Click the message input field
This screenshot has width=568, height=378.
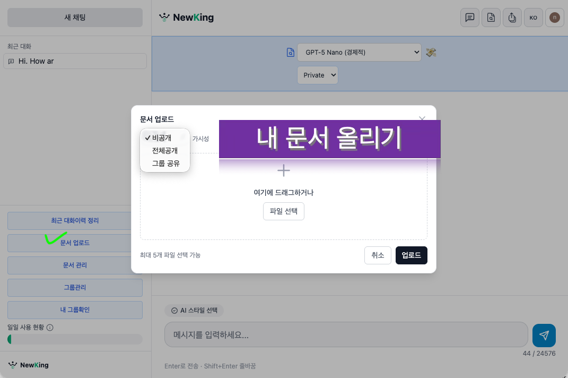pos(345,335)
